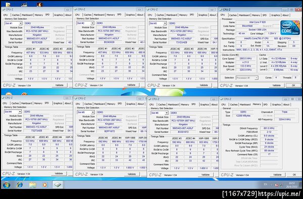This screenshot has height=199, width=303.
Task: Click the Intel Core i7 logo
Action: (290, 28)
